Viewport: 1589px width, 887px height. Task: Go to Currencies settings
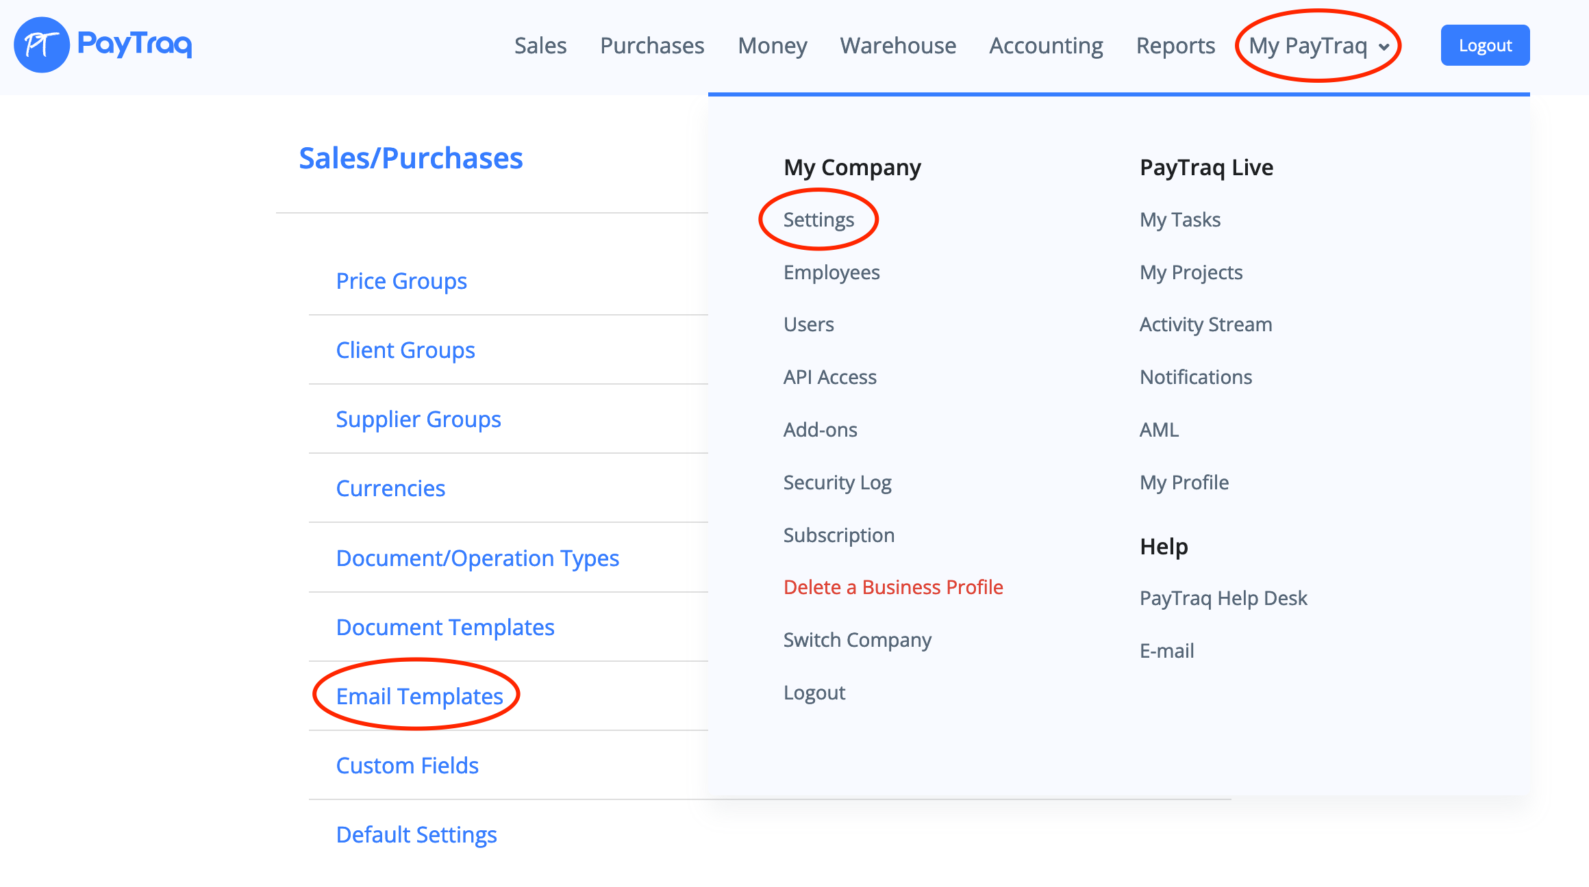point(390,488)
